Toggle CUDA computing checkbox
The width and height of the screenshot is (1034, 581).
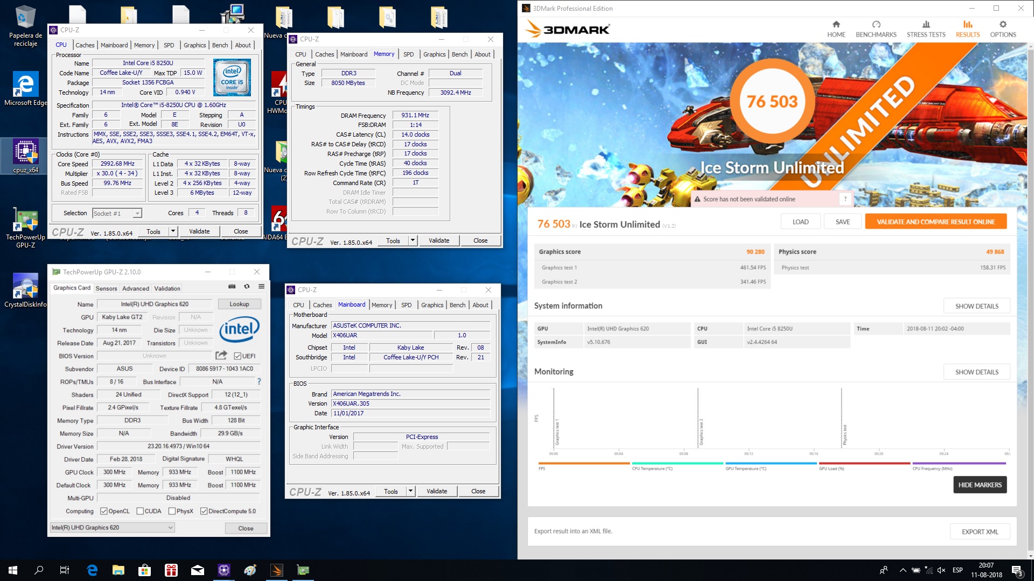140,511
